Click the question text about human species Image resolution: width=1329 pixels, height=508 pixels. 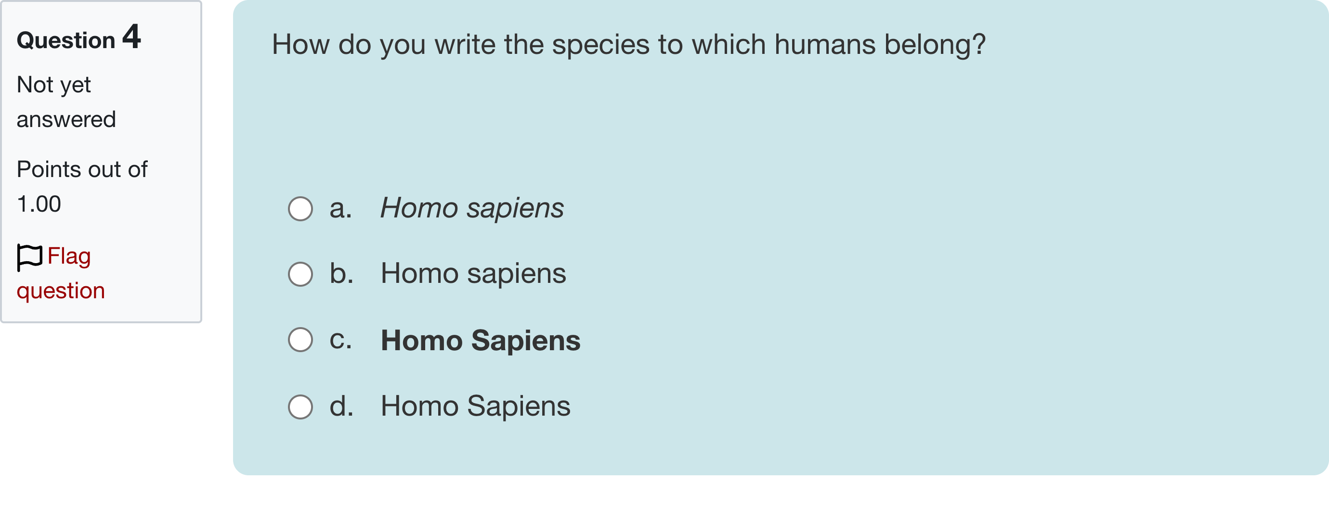point(628,45)
